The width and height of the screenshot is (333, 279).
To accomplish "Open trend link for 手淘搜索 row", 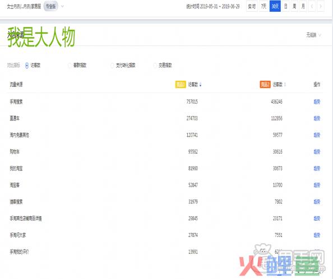I will [x=317, y=101].
